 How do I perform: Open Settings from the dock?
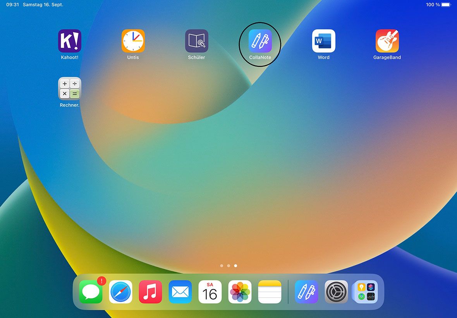336,292
